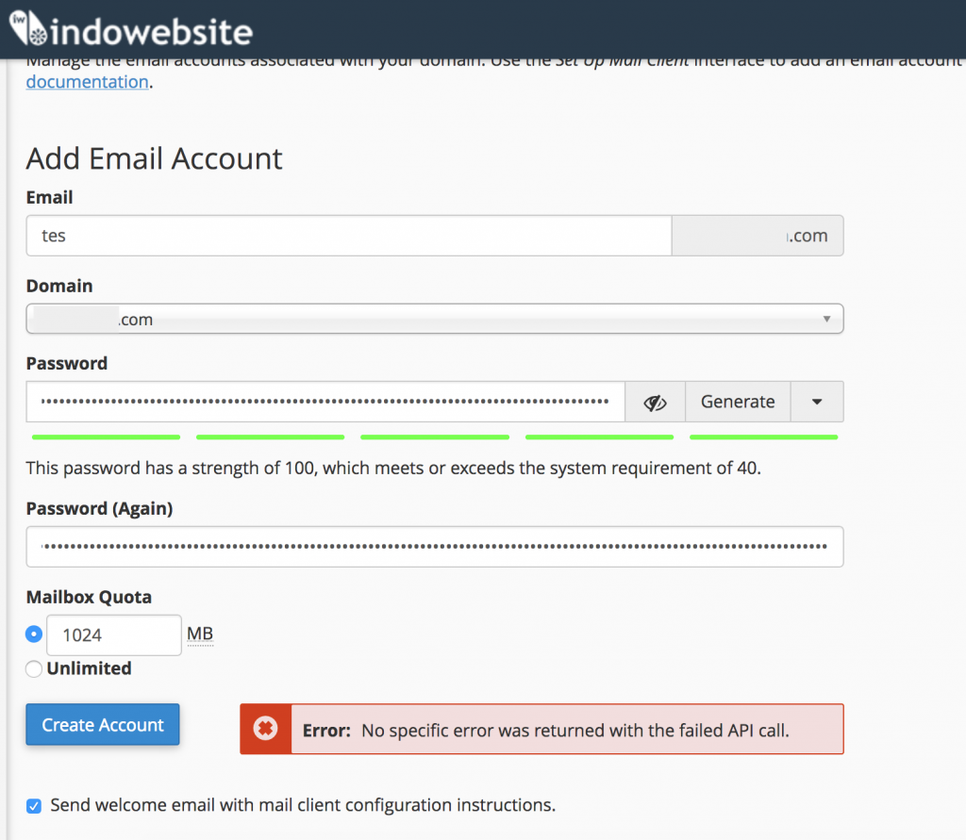Click the MB unit label link
966x840 pixels.
(199, 634)
